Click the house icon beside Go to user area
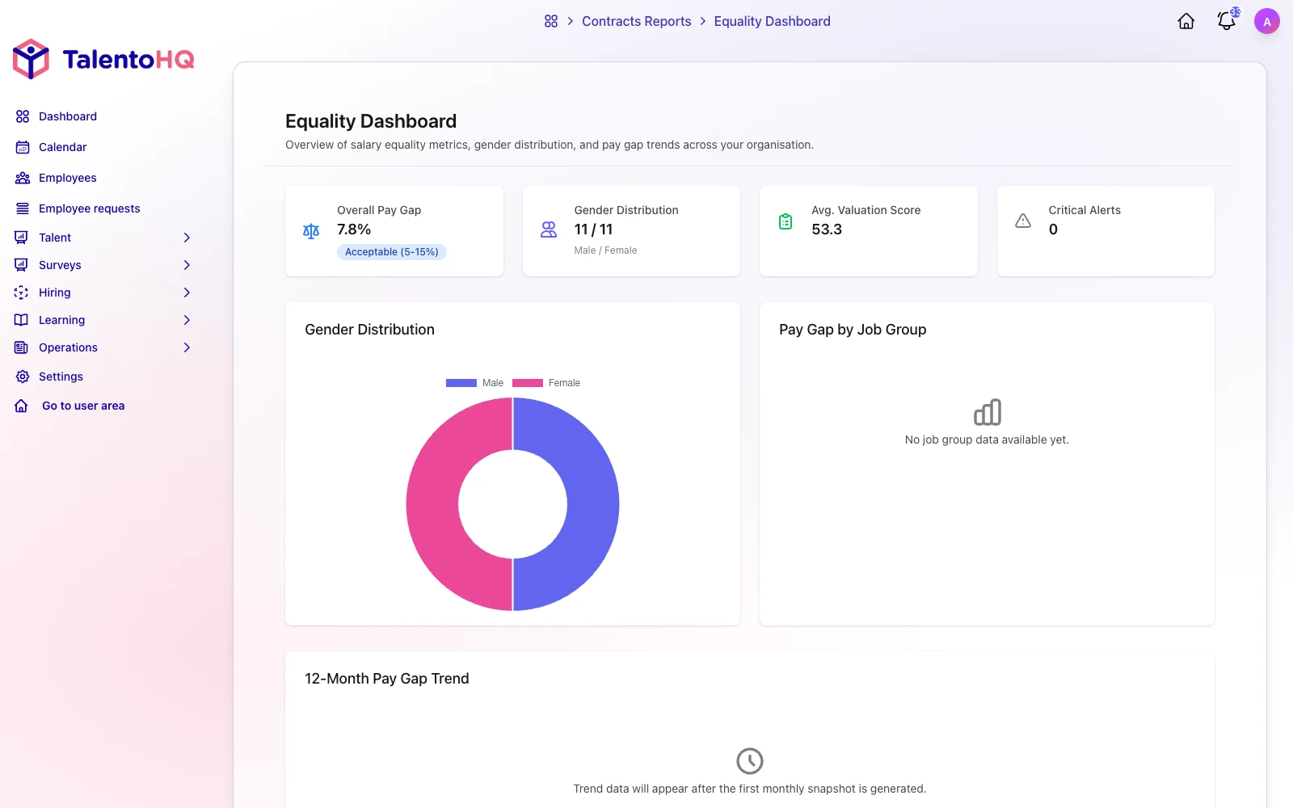The image size is (1293, 808). point(21,406)
